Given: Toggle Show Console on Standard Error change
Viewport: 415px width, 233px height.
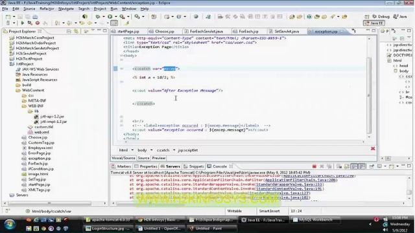Looking at the screenshot, I should click(362, 166).
